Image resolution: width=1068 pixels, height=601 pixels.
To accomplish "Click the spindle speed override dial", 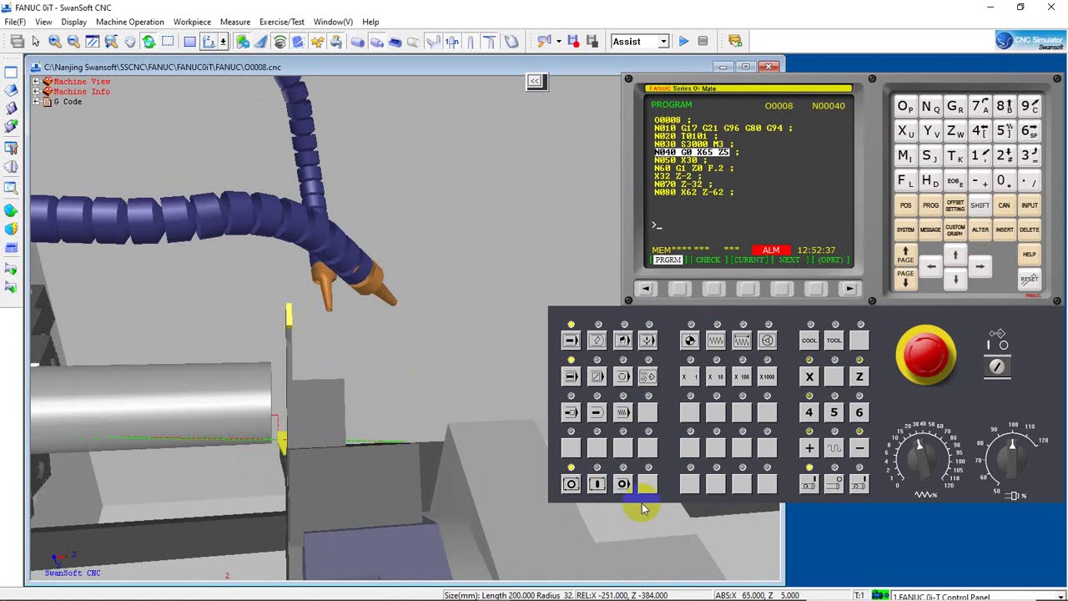I will tap(1011, 457).
